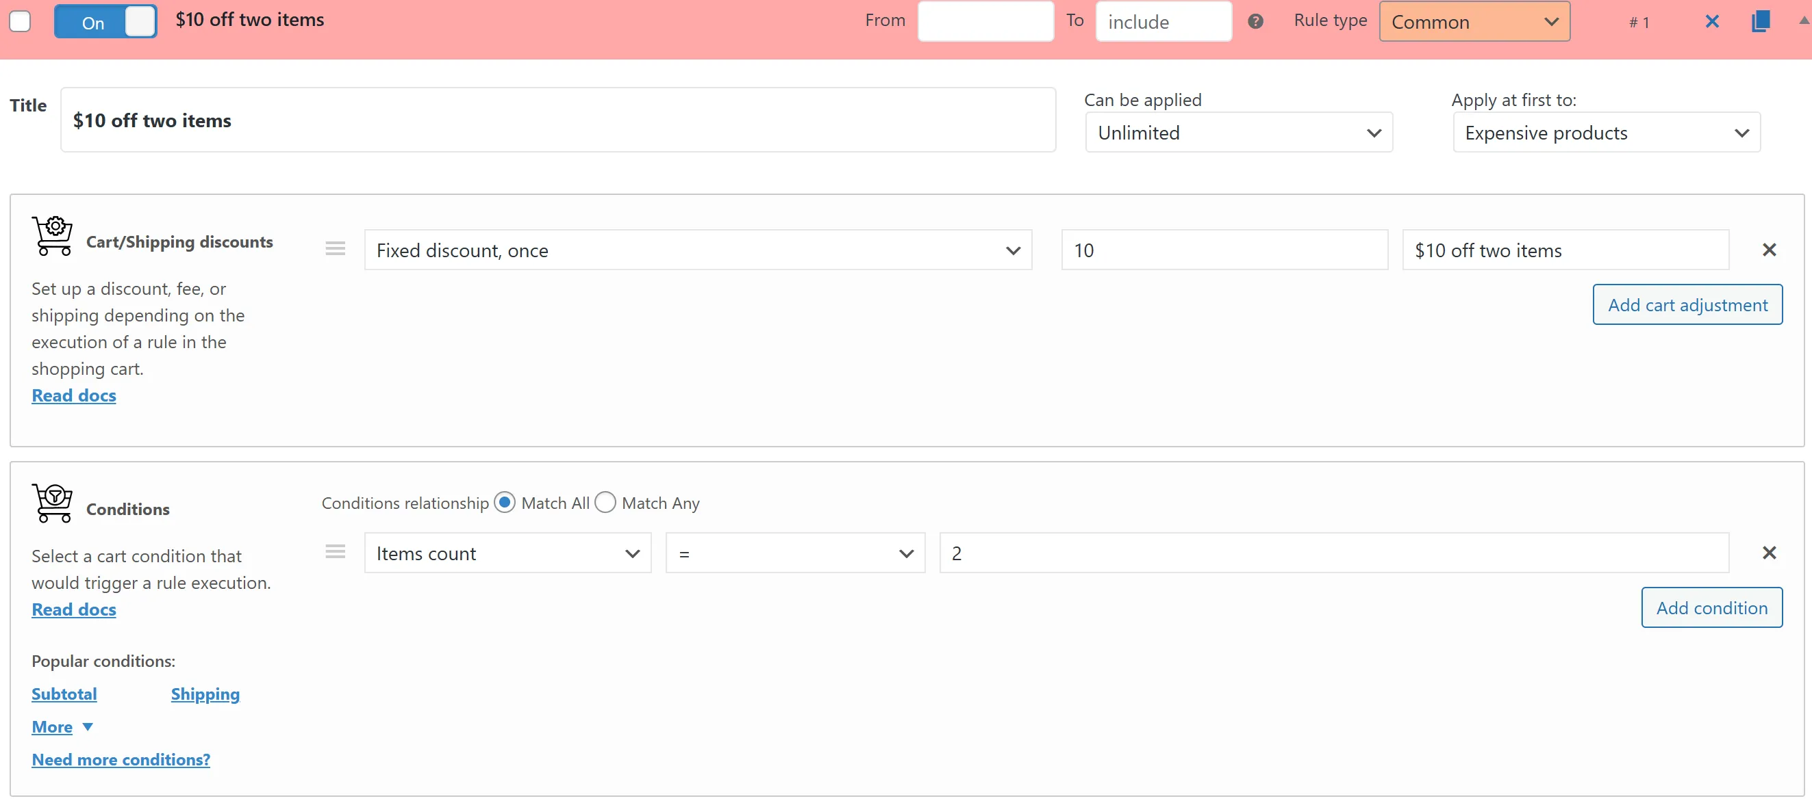This screenshot has height=803, width=1812.
Task: Click the Items count drag handle icon
Action: click(336, 552)
